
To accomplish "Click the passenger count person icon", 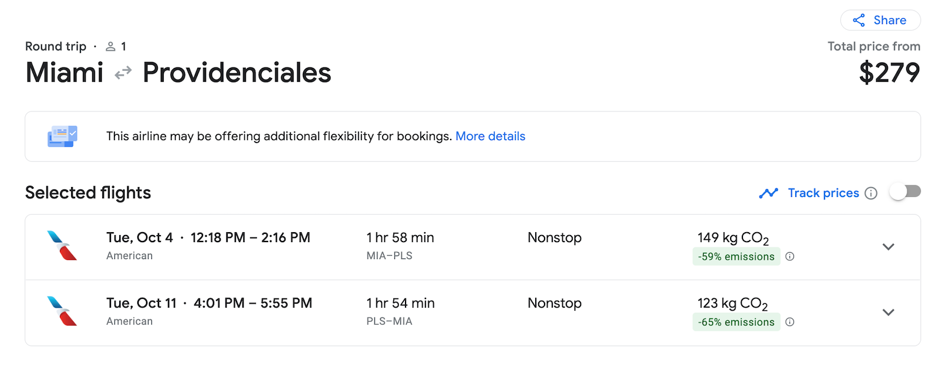I will (110, 46).
